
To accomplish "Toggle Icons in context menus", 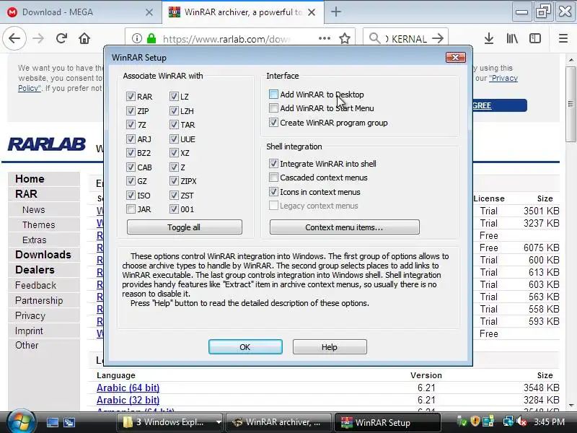I will coord(273,191).
